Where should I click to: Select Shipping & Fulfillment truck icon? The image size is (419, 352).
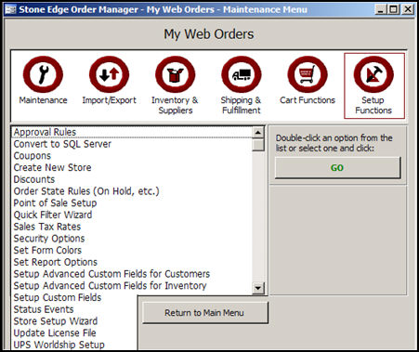click(242, 74)
